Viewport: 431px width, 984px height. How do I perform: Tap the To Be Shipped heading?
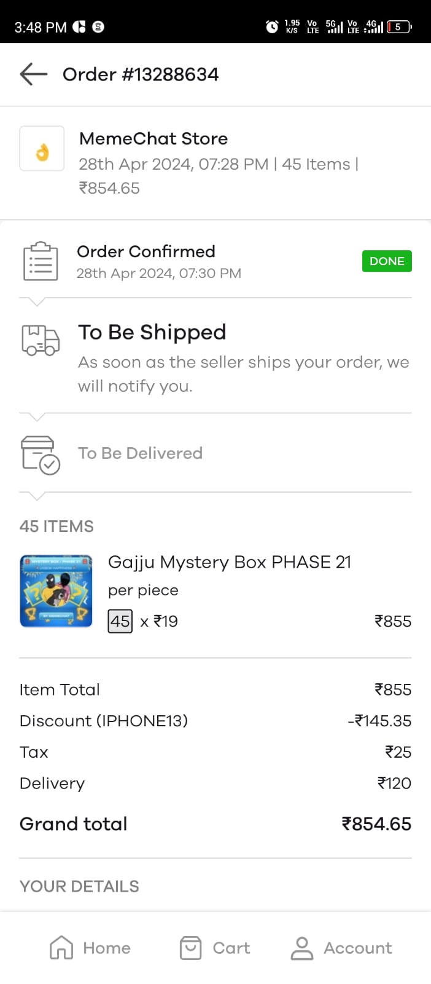coord(152,332)
